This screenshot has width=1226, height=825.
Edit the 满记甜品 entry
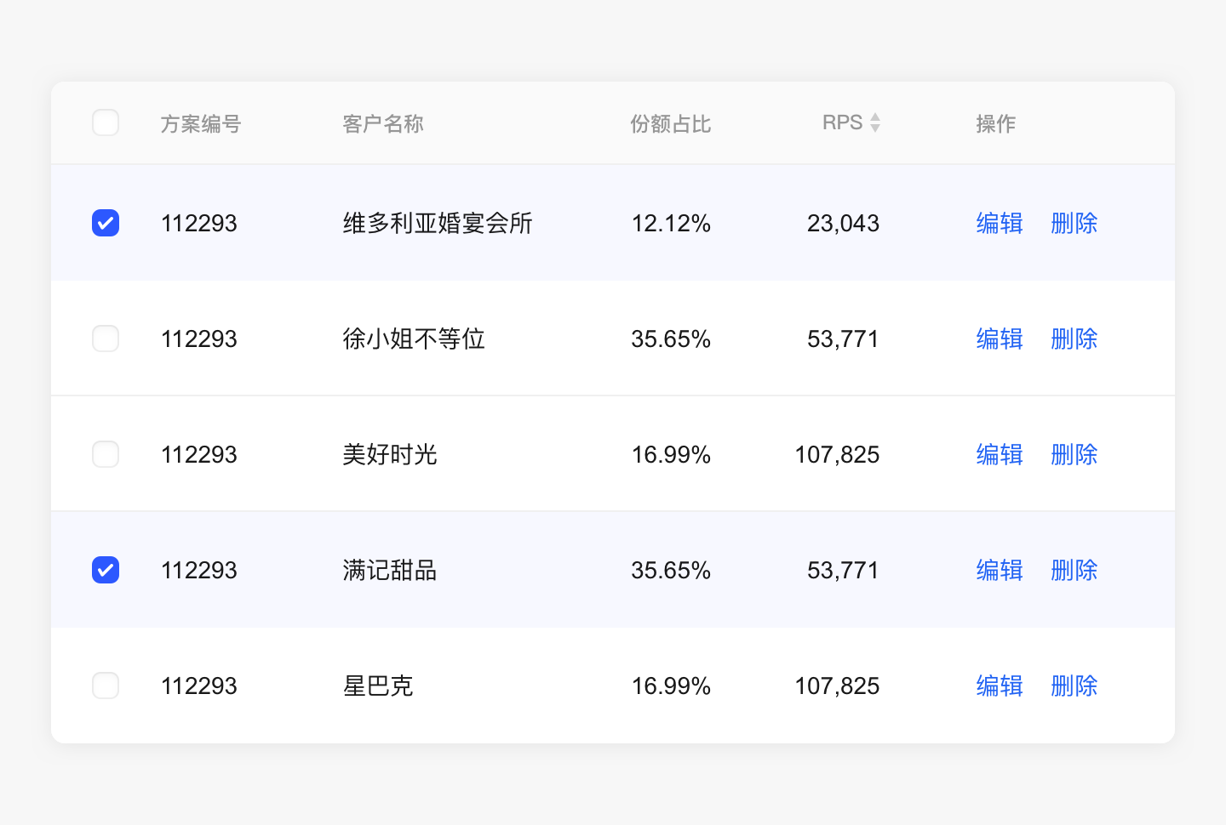pos(999,570)
